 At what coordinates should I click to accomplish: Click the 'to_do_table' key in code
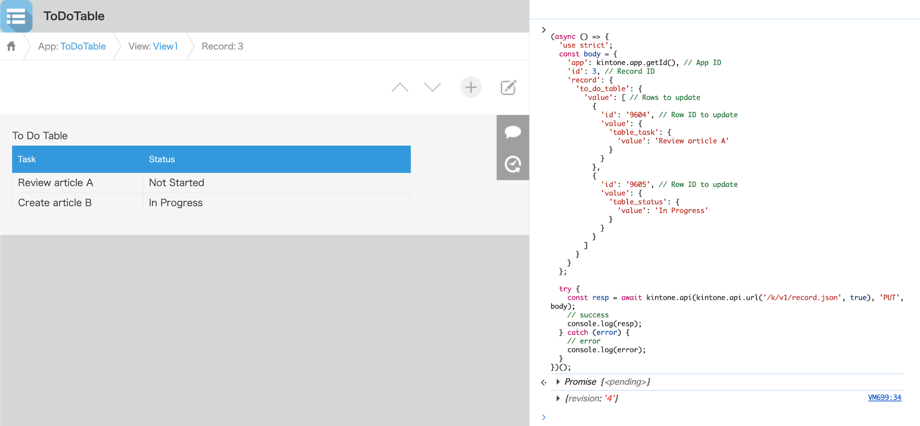click(x=603, y=89)
